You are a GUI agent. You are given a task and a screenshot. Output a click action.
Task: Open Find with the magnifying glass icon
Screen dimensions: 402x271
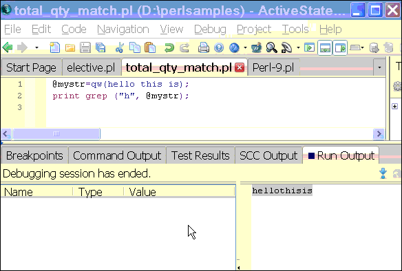pos(271,47)
